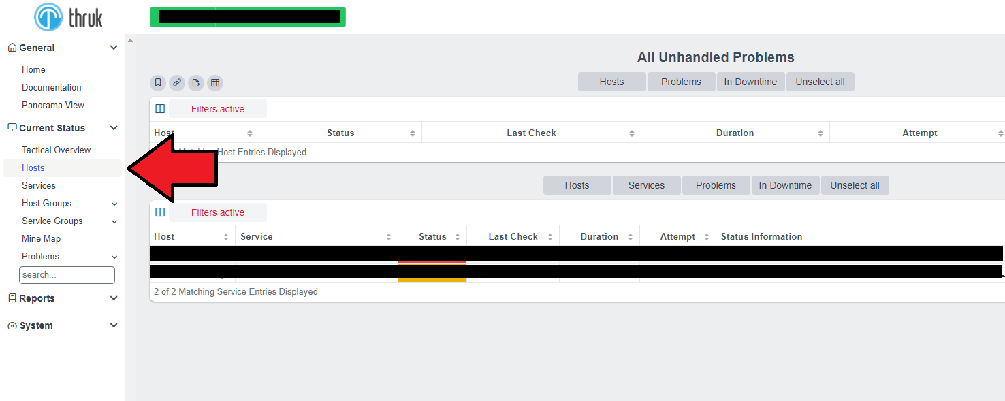The height and width of the screenshot is (401, 1005).
Task: Toggle the Services filter button
Action: [x=645, y=185]
